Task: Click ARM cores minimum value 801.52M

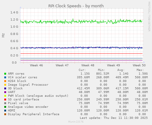Action: pos(102,74)
